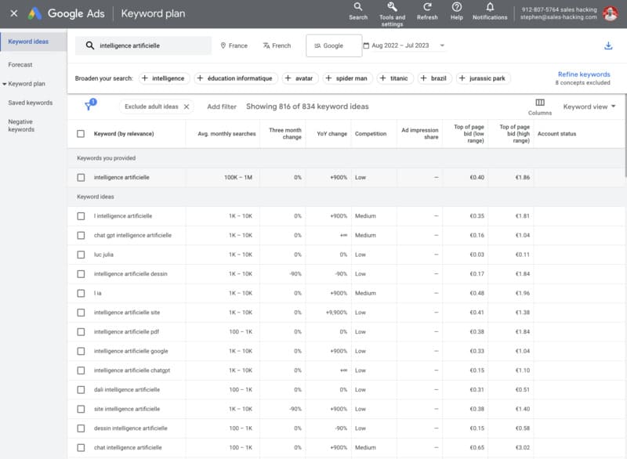This screenshot has height=459, width=627.
Task: Close the keyword plan with X icon
Action: (14, 13)
